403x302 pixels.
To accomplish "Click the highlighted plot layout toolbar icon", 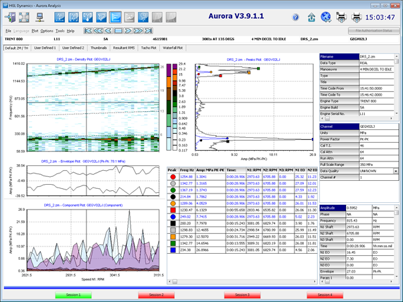I will tap(116, 17).
